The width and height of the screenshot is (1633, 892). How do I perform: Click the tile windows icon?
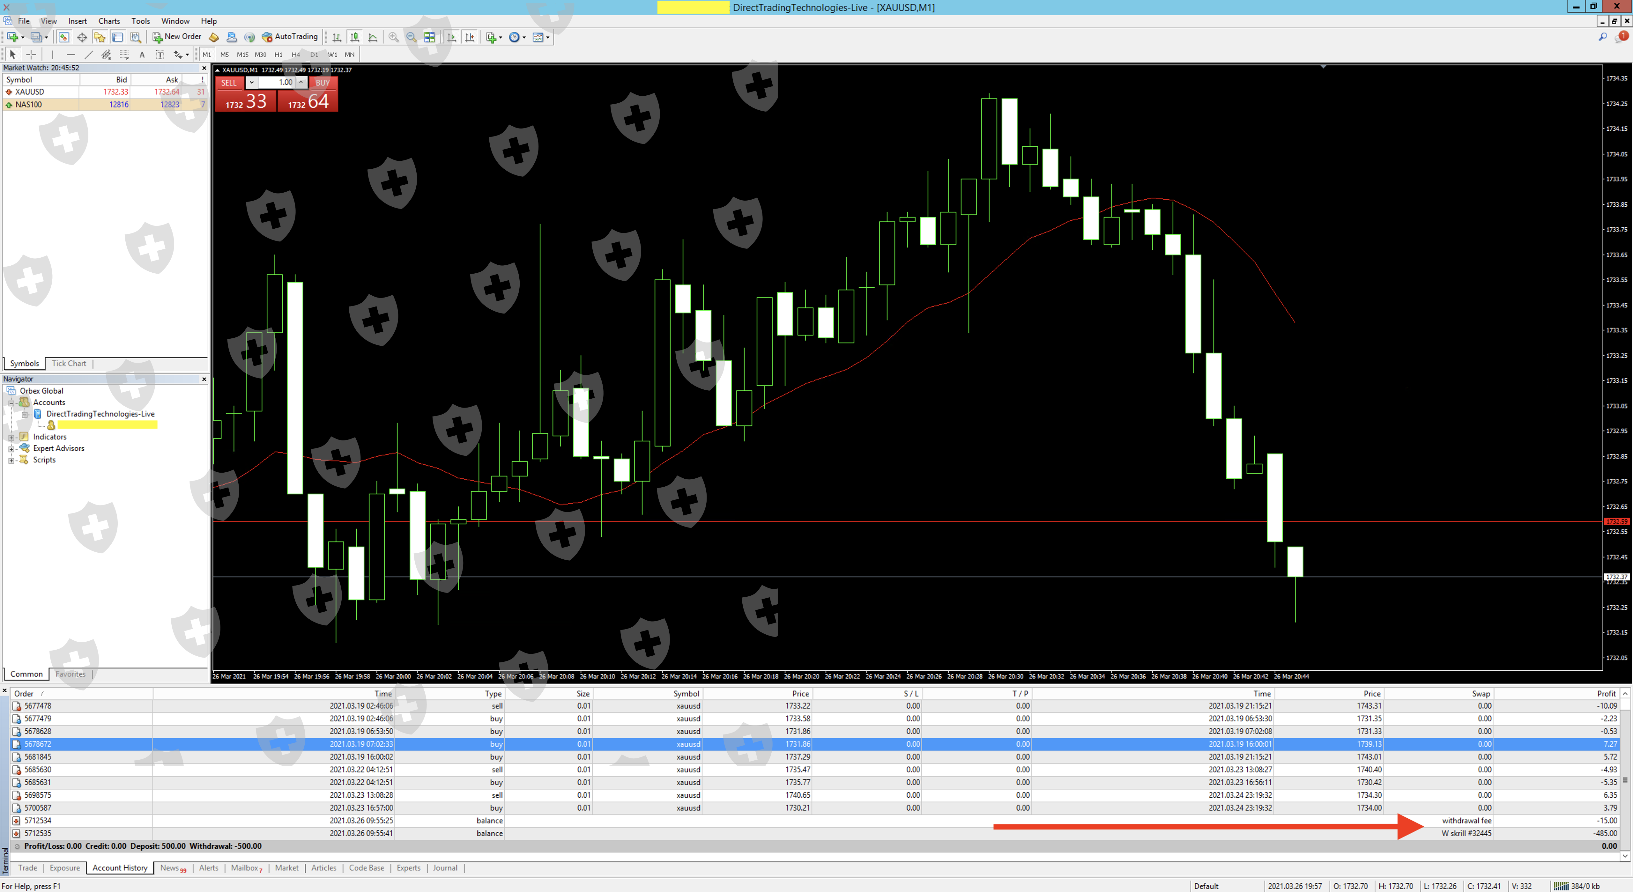[430, 37]
